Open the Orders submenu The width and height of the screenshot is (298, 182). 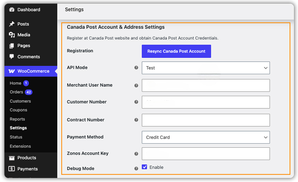pos(16,92)
